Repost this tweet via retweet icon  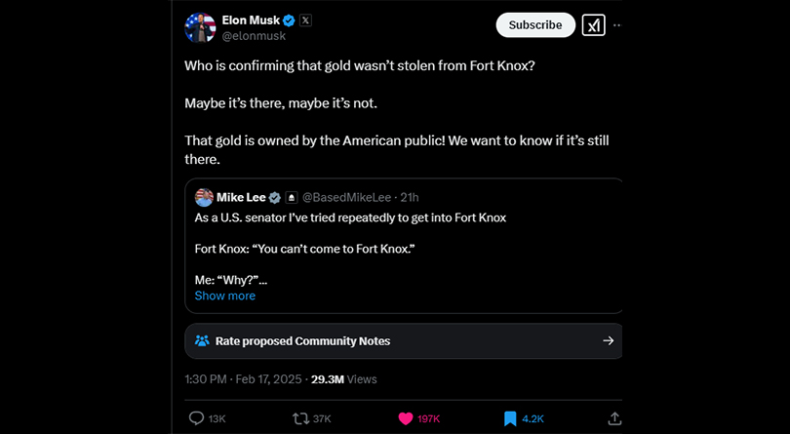click(x=302, y=418)
